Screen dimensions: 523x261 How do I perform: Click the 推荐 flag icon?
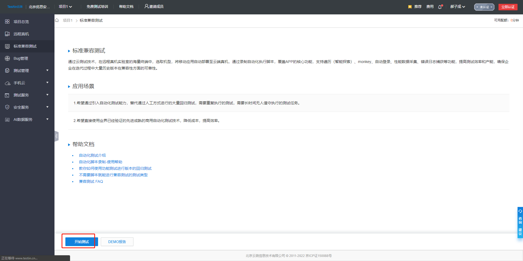tap(410, 7)
